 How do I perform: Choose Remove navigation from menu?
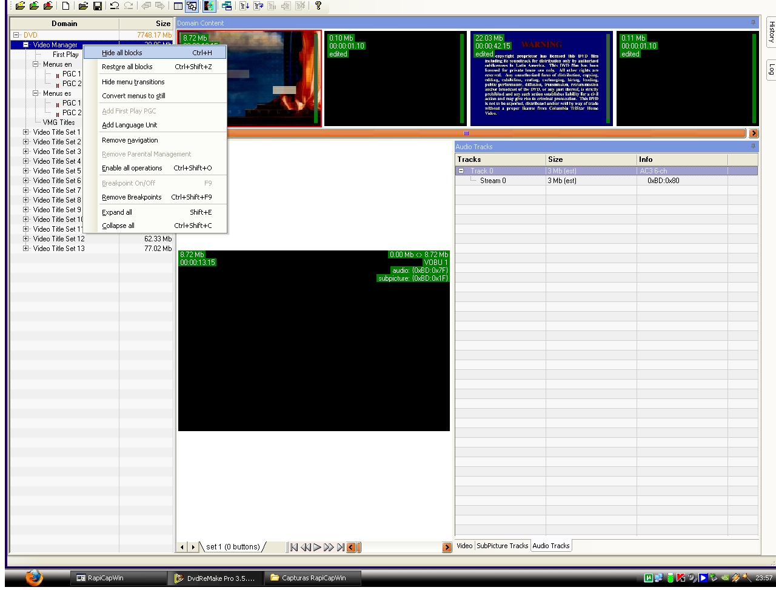pyautogui.click(x=155, y=140)
